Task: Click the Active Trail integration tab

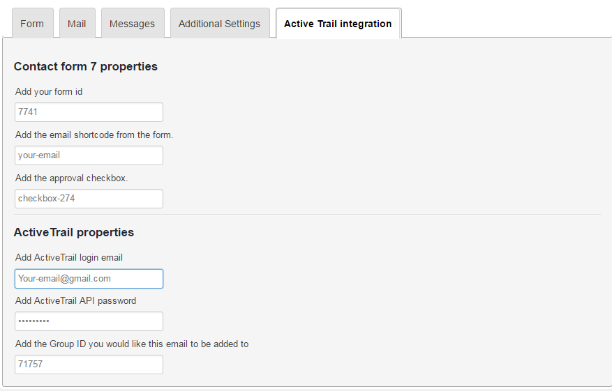Action: (x=338, y=24)
